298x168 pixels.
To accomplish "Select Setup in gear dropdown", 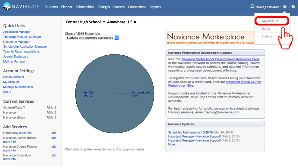I will click(266, 29).
